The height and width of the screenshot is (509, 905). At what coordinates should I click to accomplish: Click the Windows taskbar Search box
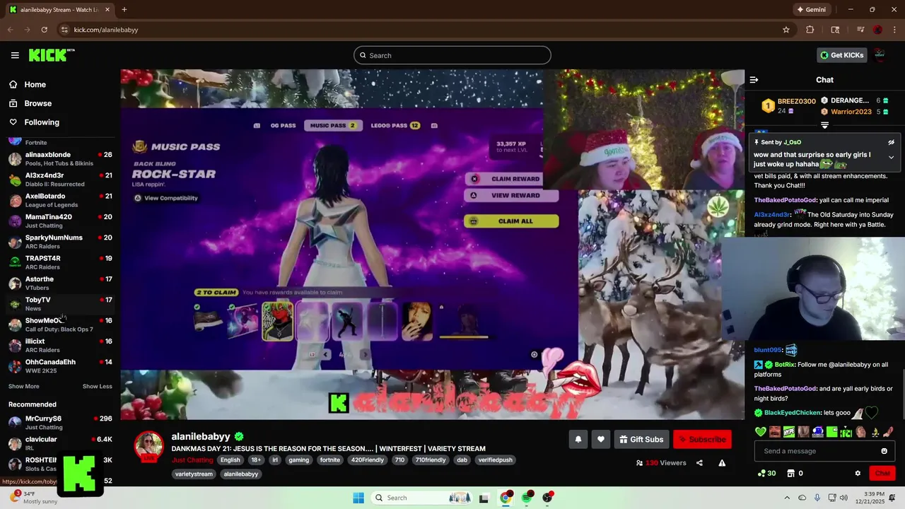point(421,498)
